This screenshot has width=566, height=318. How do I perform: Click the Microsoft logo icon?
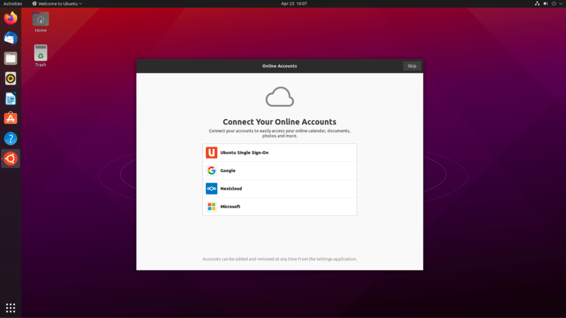(x=212, y=206)
